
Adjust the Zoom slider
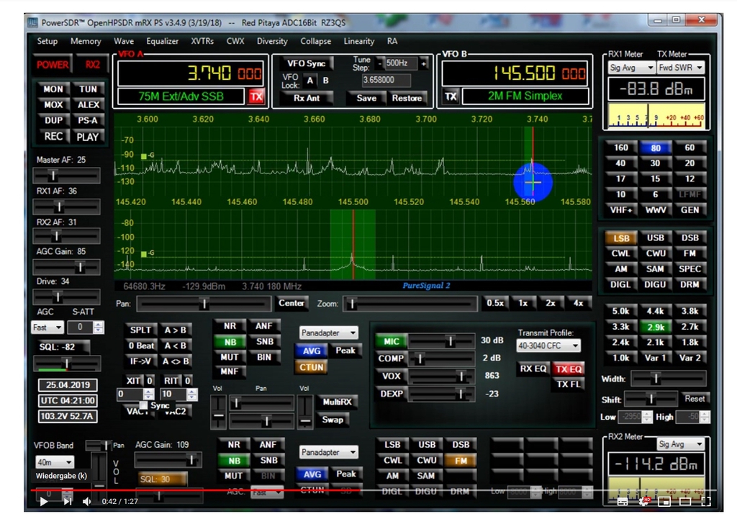click(410, 304)
